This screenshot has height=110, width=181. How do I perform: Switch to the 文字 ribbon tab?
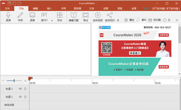point(92,8)
